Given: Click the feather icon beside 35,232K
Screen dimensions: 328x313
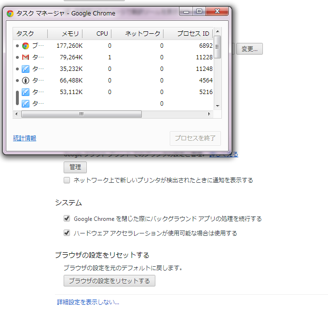Looking at the screenshot, I should tap(26, 69).
